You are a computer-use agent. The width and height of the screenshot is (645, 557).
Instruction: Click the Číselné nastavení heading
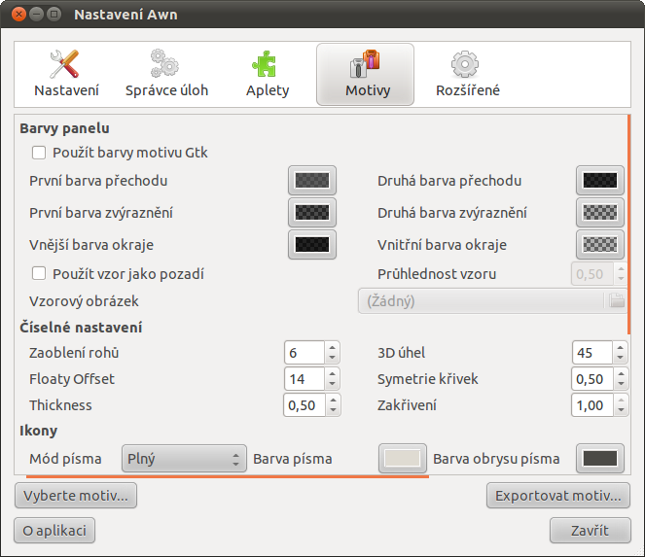(x=81, y=328)
